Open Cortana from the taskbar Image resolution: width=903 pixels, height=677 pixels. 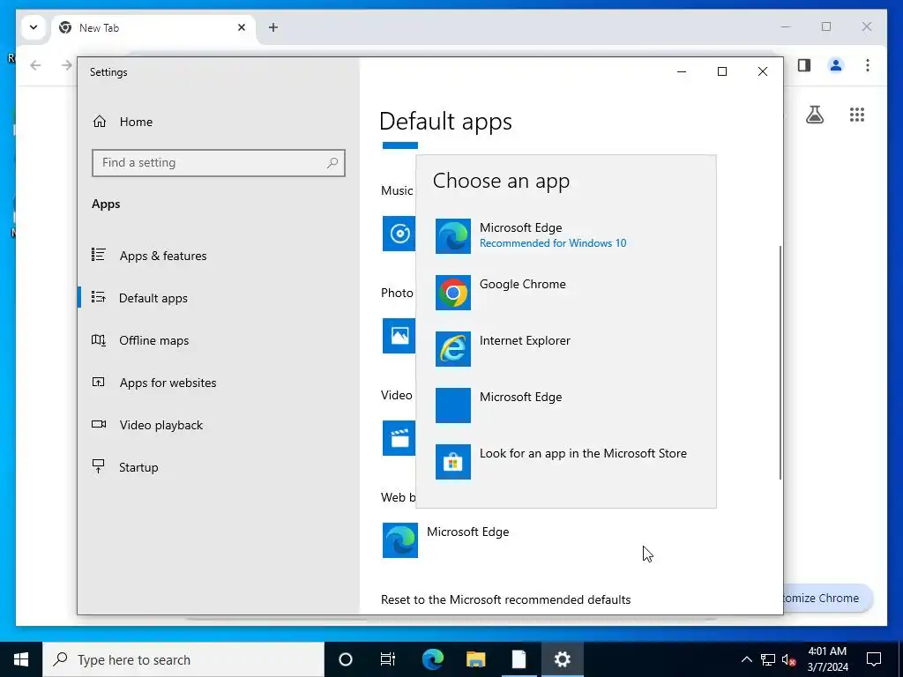(x=346, y=659)
